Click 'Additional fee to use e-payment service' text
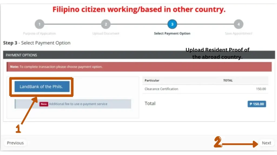 (78, 104)
